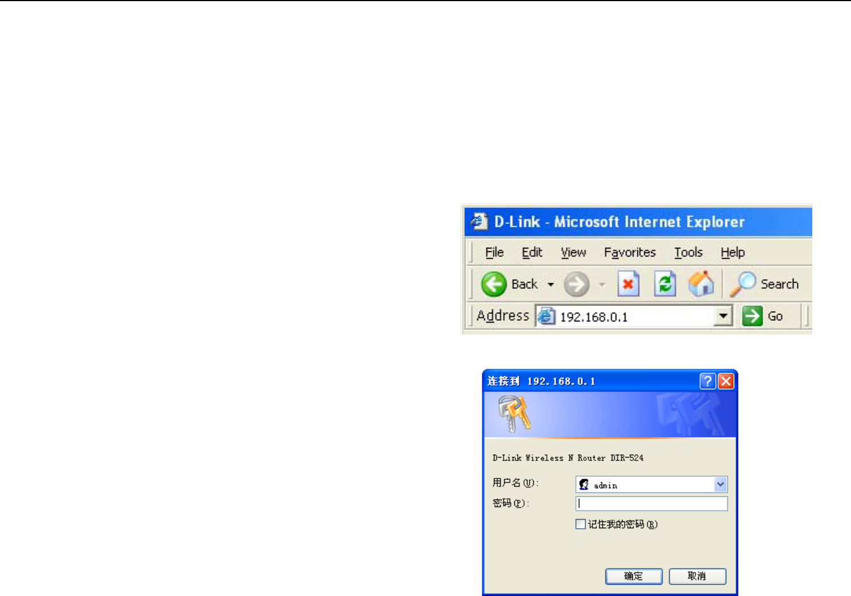Click the Refresh page icon
The image size is (851, 596).
coord(665,284)
